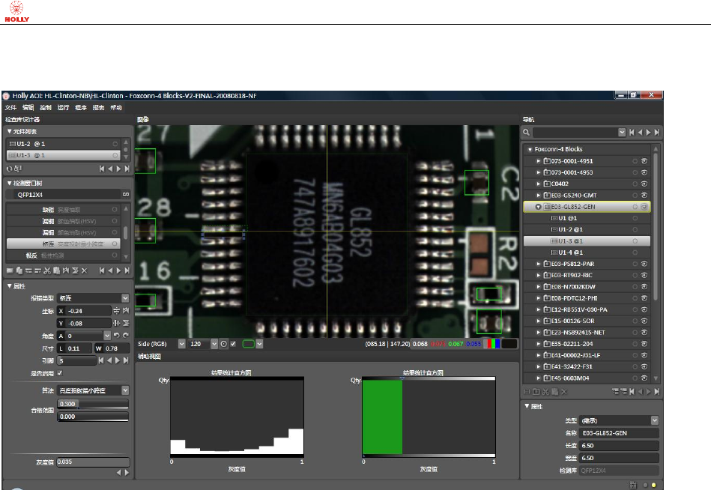The width and height of the screenshot is (717, 490).
Task: Select U1-4 @1 in the navigation tree
Action: click(571, 252)
